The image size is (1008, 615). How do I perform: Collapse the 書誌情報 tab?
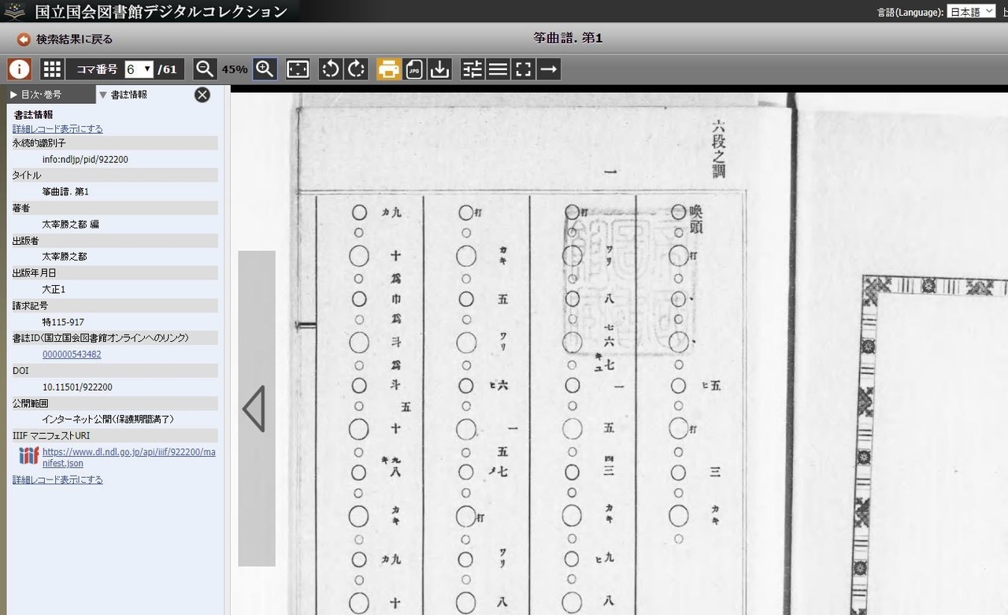click(128, 94)
